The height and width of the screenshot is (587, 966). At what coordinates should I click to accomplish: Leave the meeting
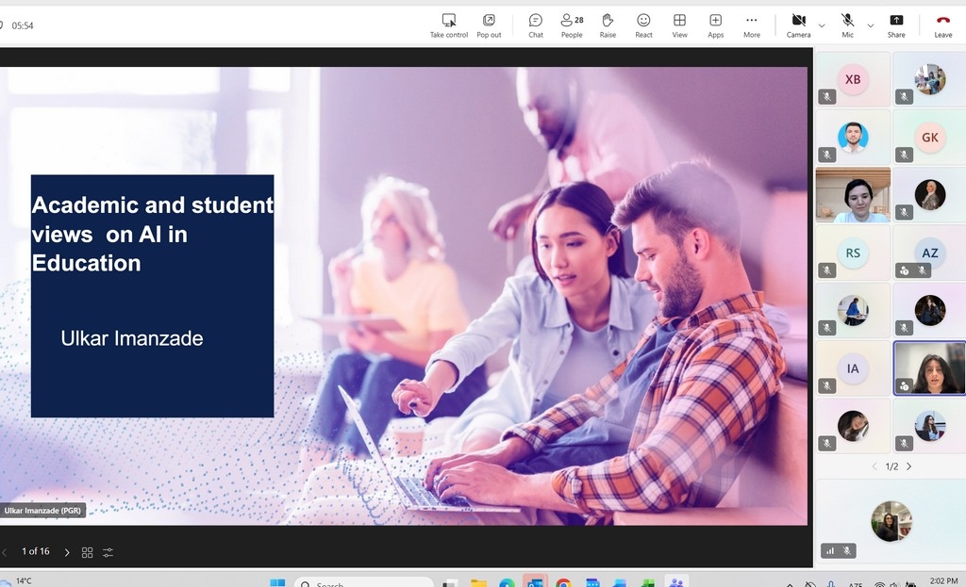[942, 25]
